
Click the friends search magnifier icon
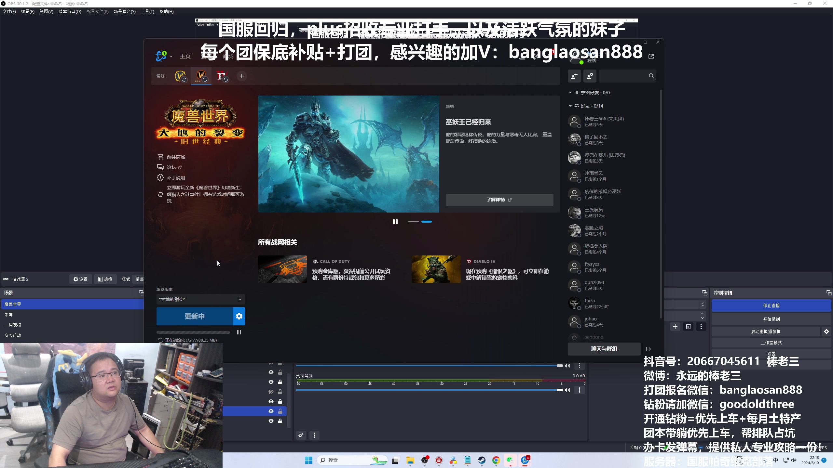(651, 76)
